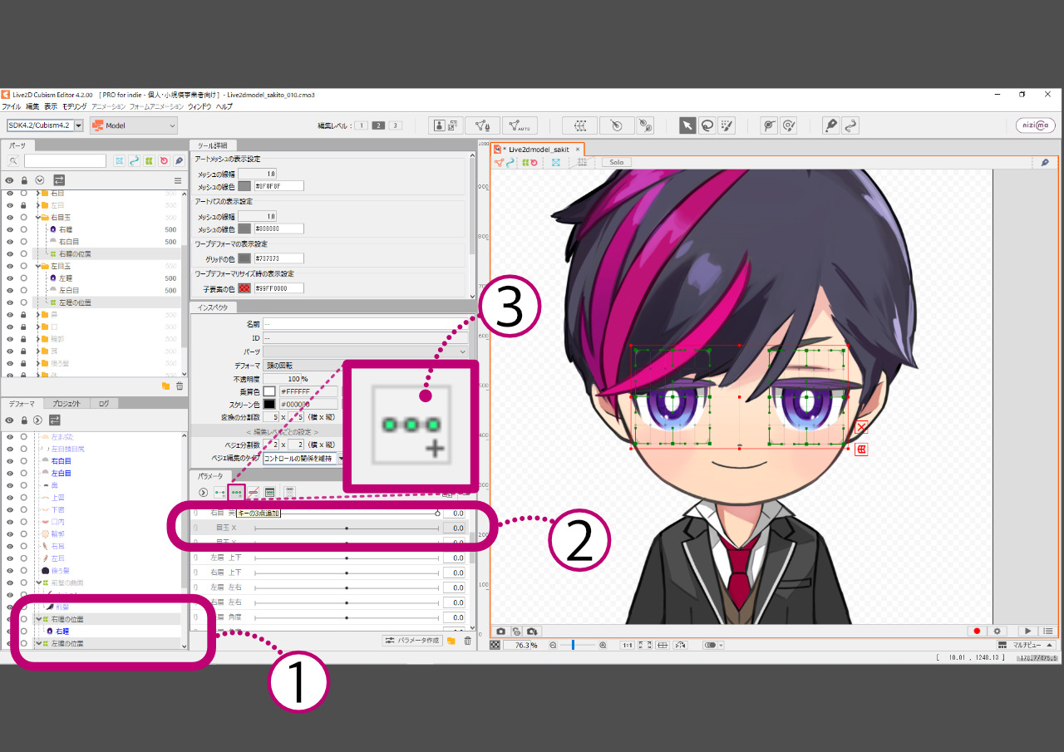Click the add 3-point key icon

click(237, 492)
